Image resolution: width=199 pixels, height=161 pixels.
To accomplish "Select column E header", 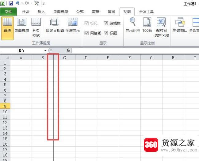I will click(x=108, y=58).
